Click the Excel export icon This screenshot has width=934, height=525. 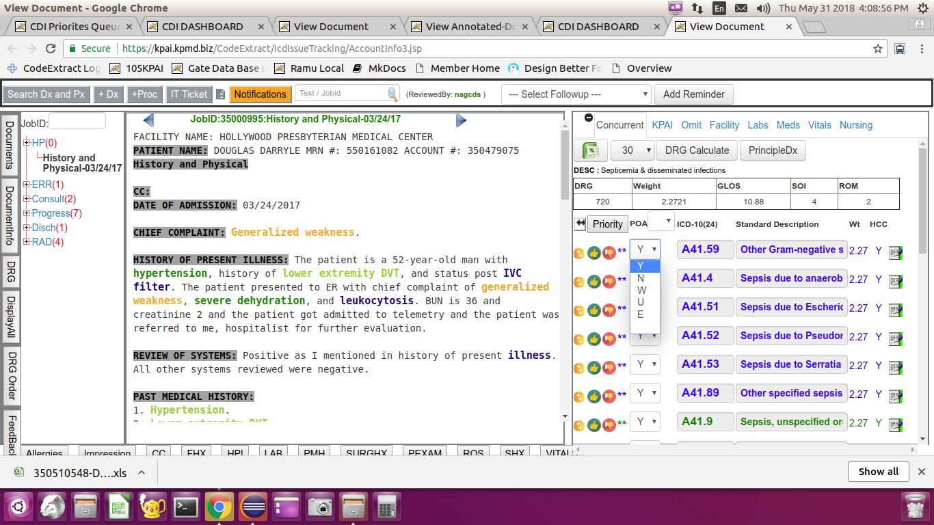pos(590,150)
